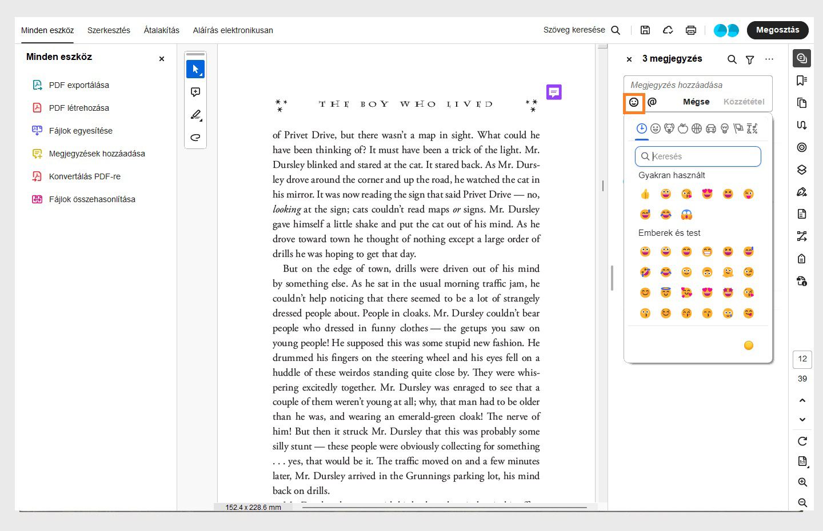The image size is (823, 531).
Task: Rotate the page view clockwise
Action: point(802,441)
